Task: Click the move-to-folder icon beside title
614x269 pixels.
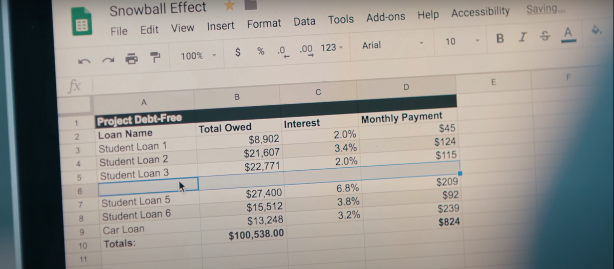Action: (250, 5)
